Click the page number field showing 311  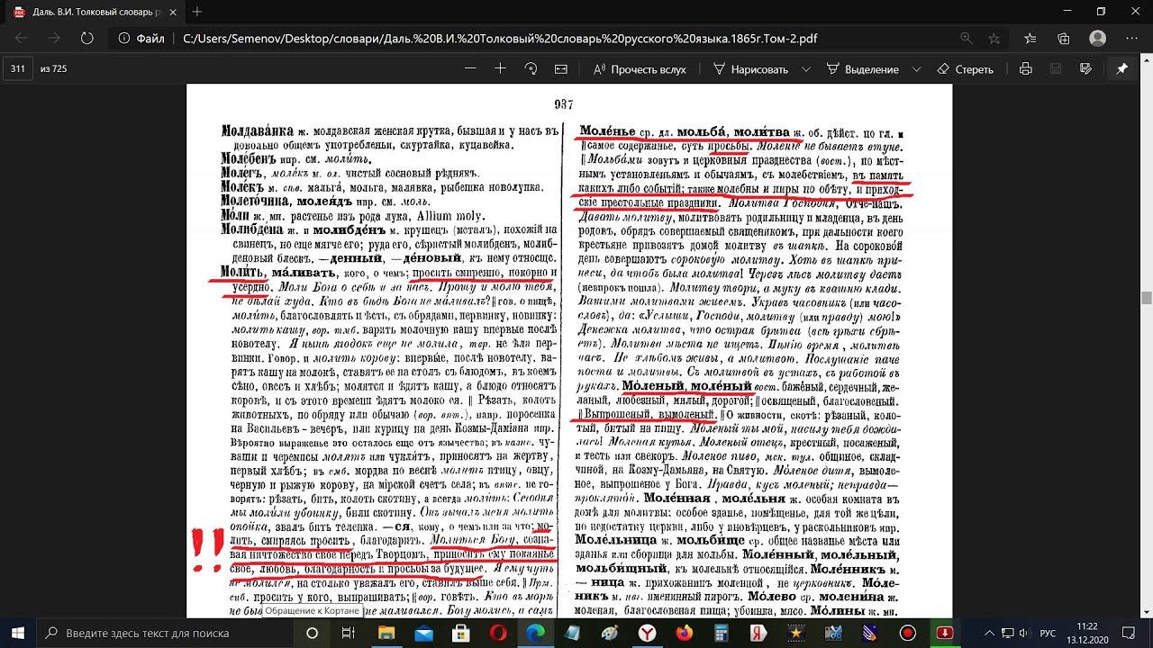(18, 68)
